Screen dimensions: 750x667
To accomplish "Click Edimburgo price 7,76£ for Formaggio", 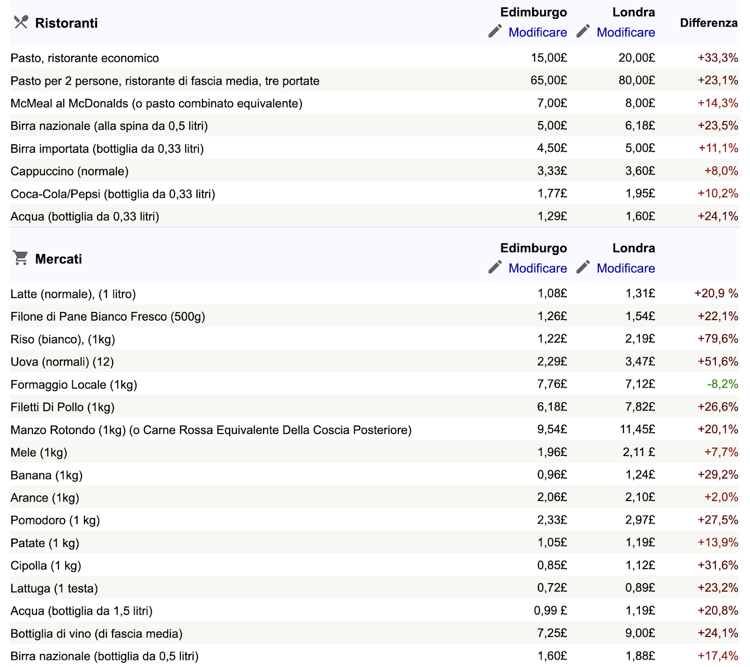I will [x=552, y=384].
